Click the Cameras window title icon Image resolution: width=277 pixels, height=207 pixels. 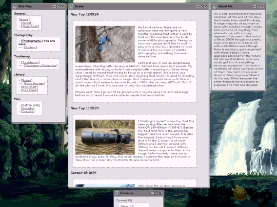click(117, 193)
